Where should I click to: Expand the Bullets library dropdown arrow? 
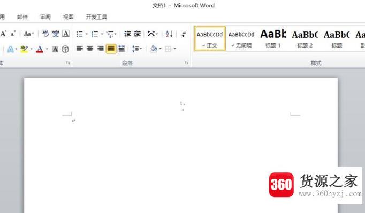pos(87,34)
